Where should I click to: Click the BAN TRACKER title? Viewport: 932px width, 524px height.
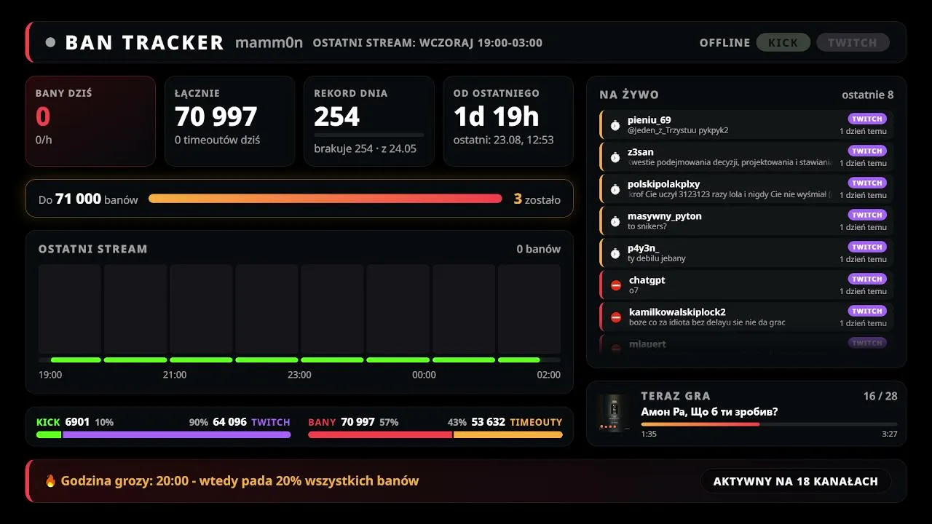pos(144,42)
